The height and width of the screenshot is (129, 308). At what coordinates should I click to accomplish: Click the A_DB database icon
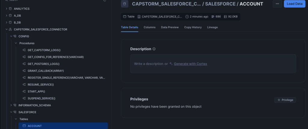[11, 16]
